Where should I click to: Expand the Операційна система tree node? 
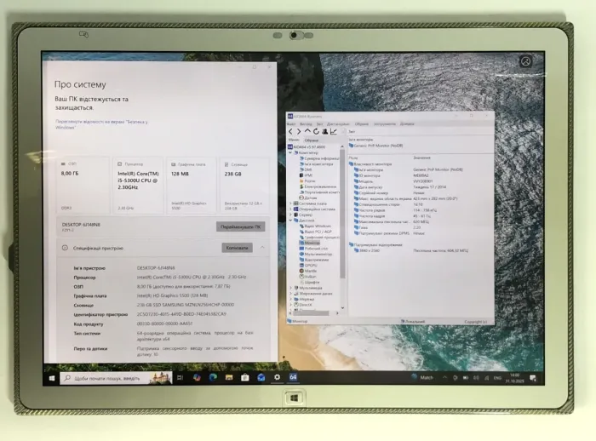tap(291, 209)
